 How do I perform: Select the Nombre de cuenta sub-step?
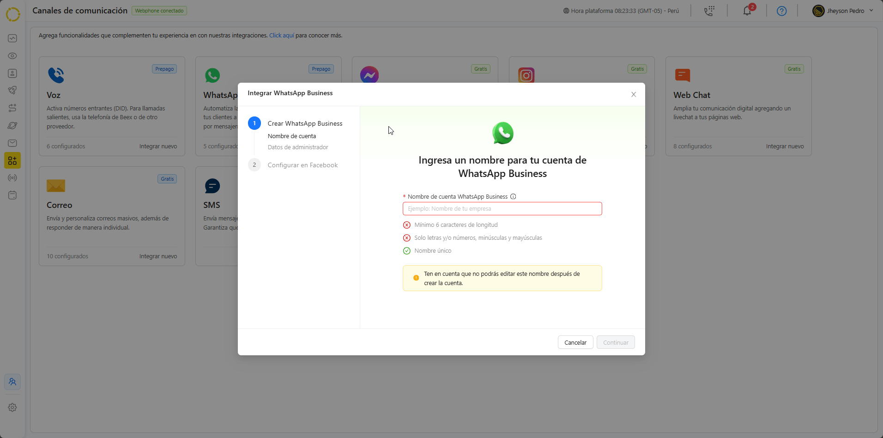(292, 136)
